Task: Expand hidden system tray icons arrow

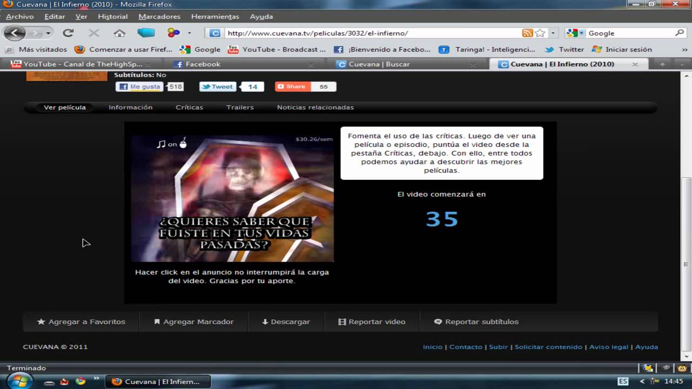Action: tap(642, 381)
